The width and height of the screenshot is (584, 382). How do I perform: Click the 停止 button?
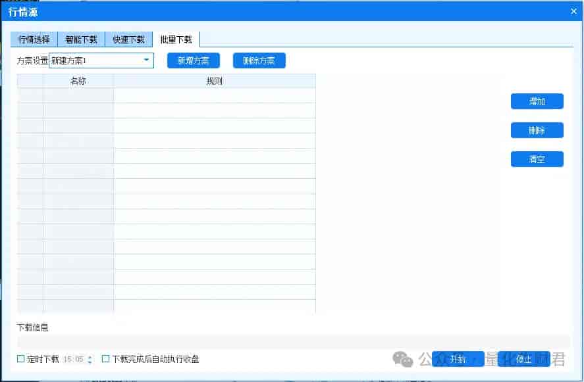point(523,359)
